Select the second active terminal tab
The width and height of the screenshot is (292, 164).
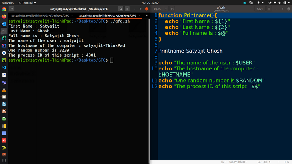click(x=107, y=16)
